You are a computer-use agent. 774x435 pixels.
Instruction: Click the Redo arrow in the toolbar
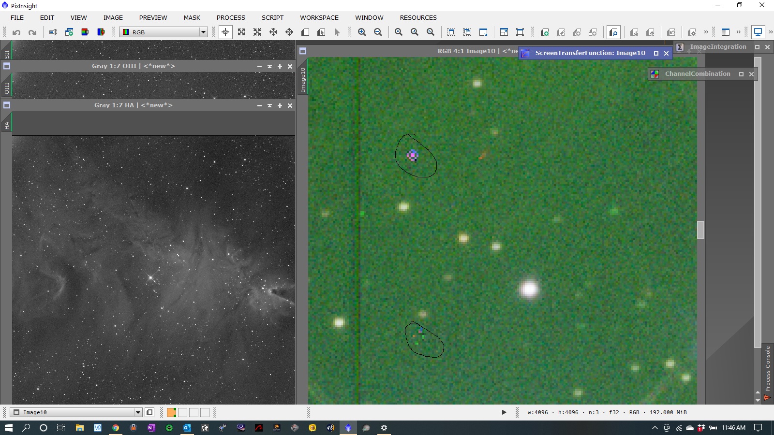tap(32, 32)
